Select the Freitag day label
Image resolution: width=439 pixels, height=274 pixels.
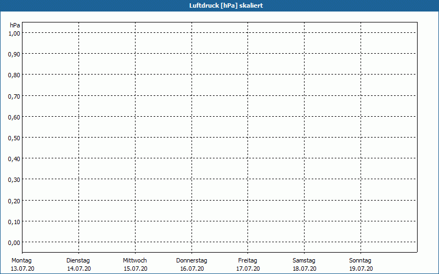[x=247, y=260]
